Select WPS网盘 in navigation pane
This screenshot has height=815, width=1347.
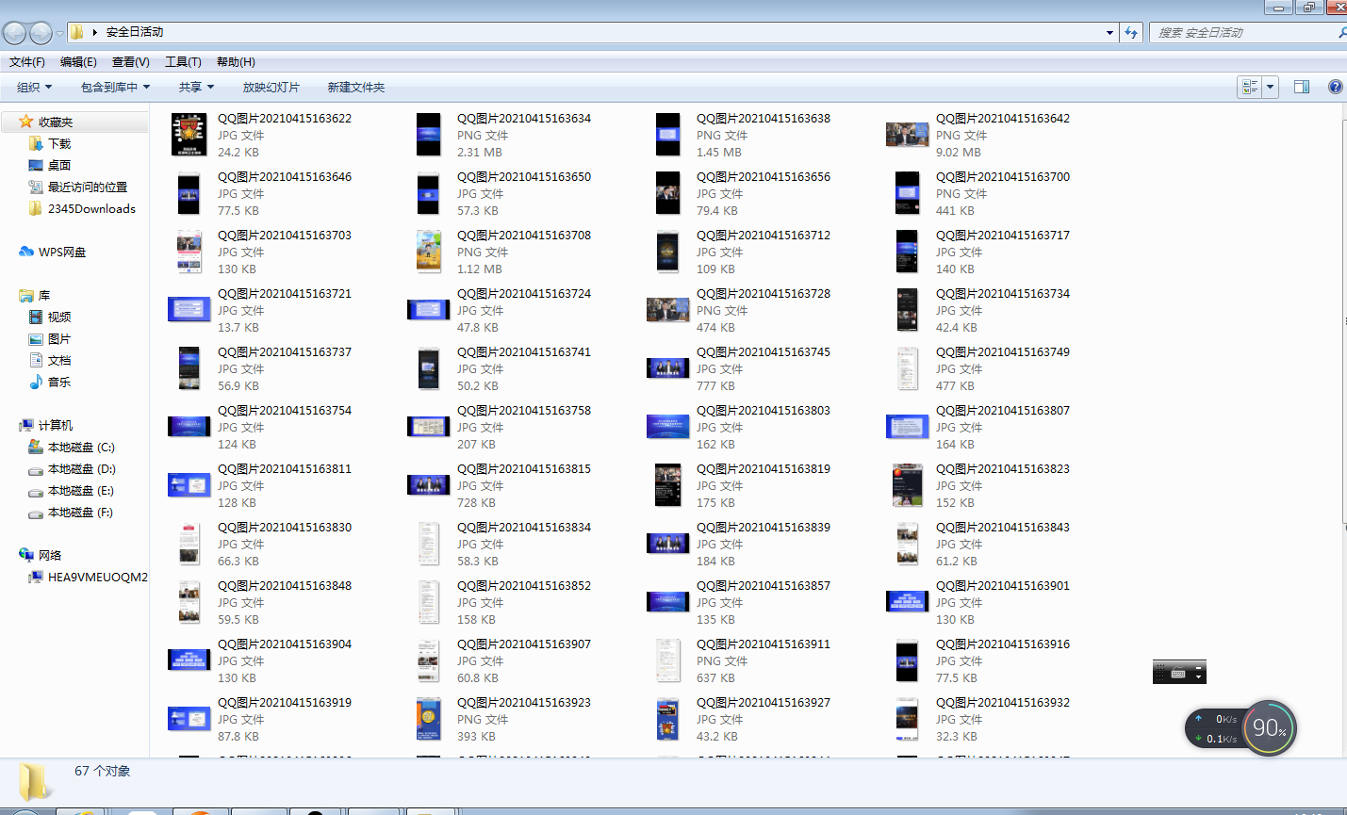(61, 253)
